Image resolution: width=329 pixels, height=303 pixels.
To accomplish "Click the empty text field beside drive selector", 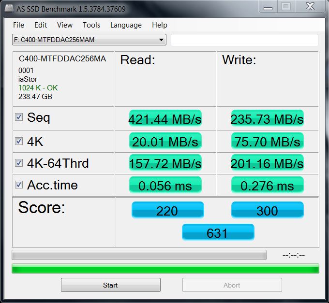I will tap(244, 40).
